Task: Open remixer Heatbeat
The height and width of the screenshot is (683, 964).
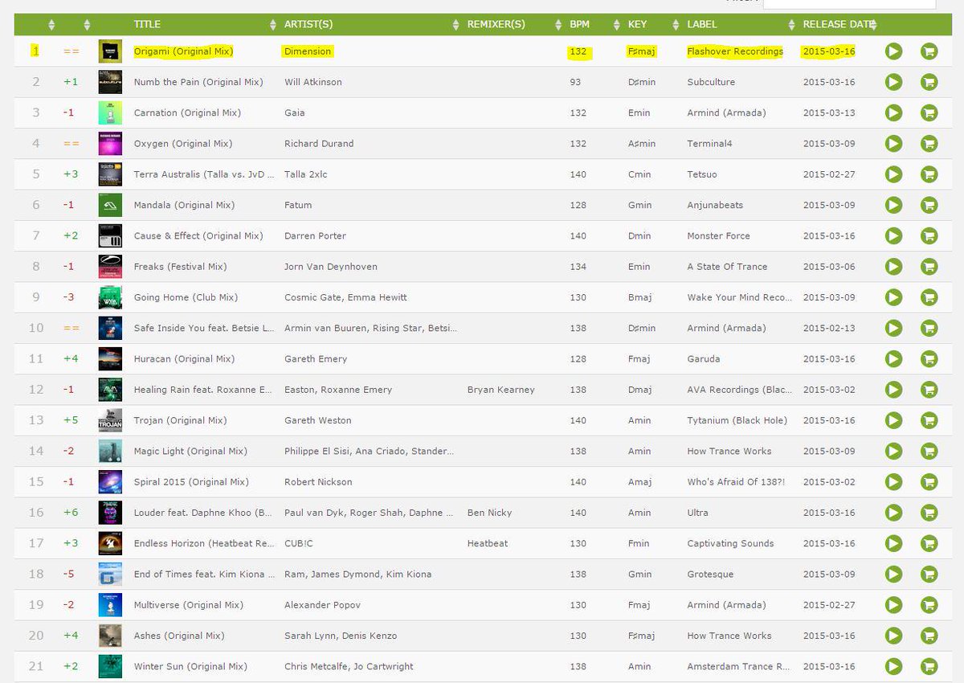Action: (x=488, y=543)
